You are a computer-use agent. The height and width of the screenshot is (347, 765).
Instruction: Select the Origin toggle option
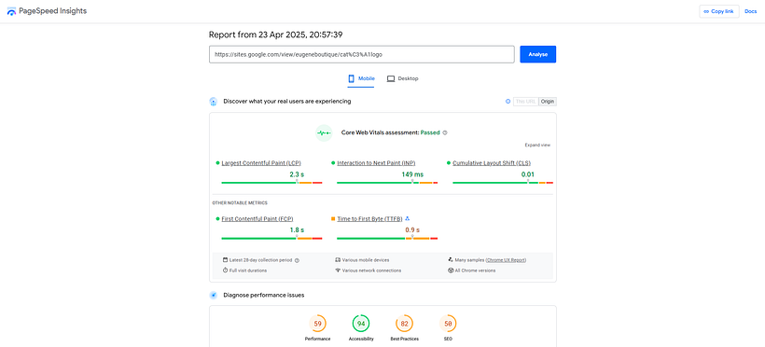tap(548, 102)
